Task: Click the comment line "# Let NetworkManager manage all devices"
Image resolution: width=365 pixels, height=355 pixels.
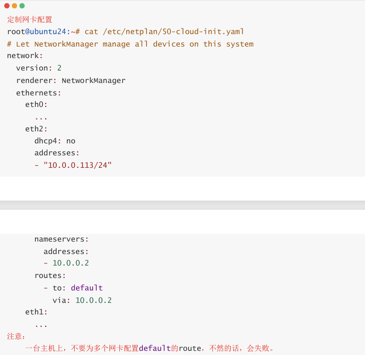Action: (130, 44)
